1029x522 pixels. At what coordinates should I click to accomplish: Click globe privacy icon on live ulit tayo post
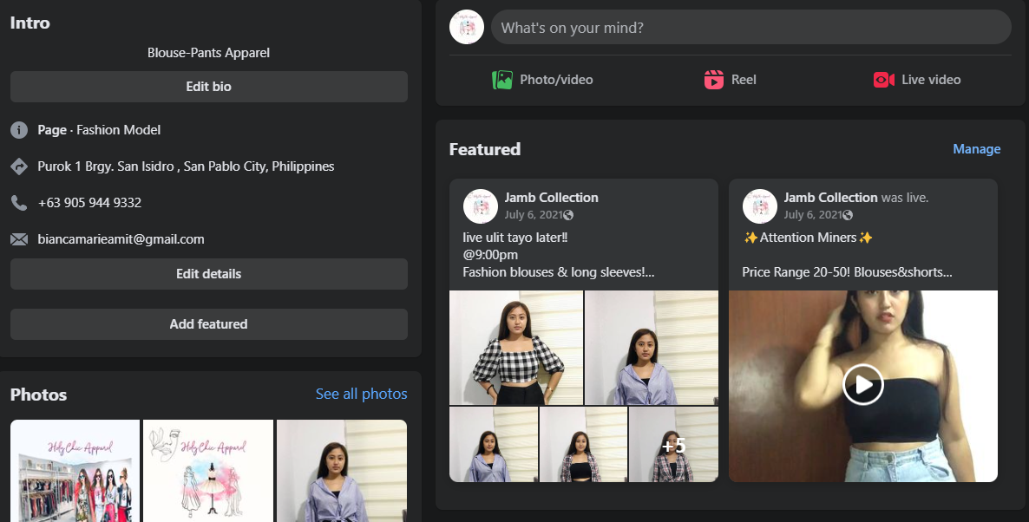[x=568, y=215]
